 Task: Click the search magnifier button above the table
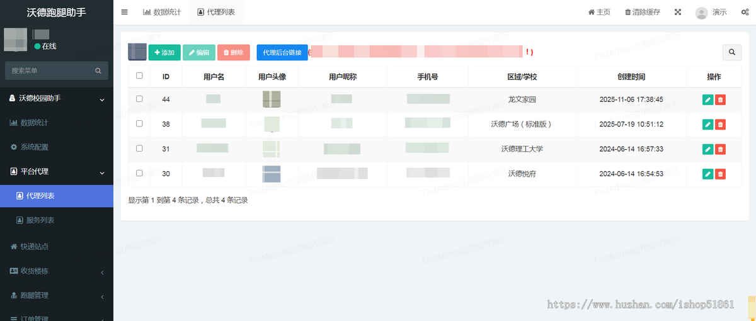click(x=732, y=52)
